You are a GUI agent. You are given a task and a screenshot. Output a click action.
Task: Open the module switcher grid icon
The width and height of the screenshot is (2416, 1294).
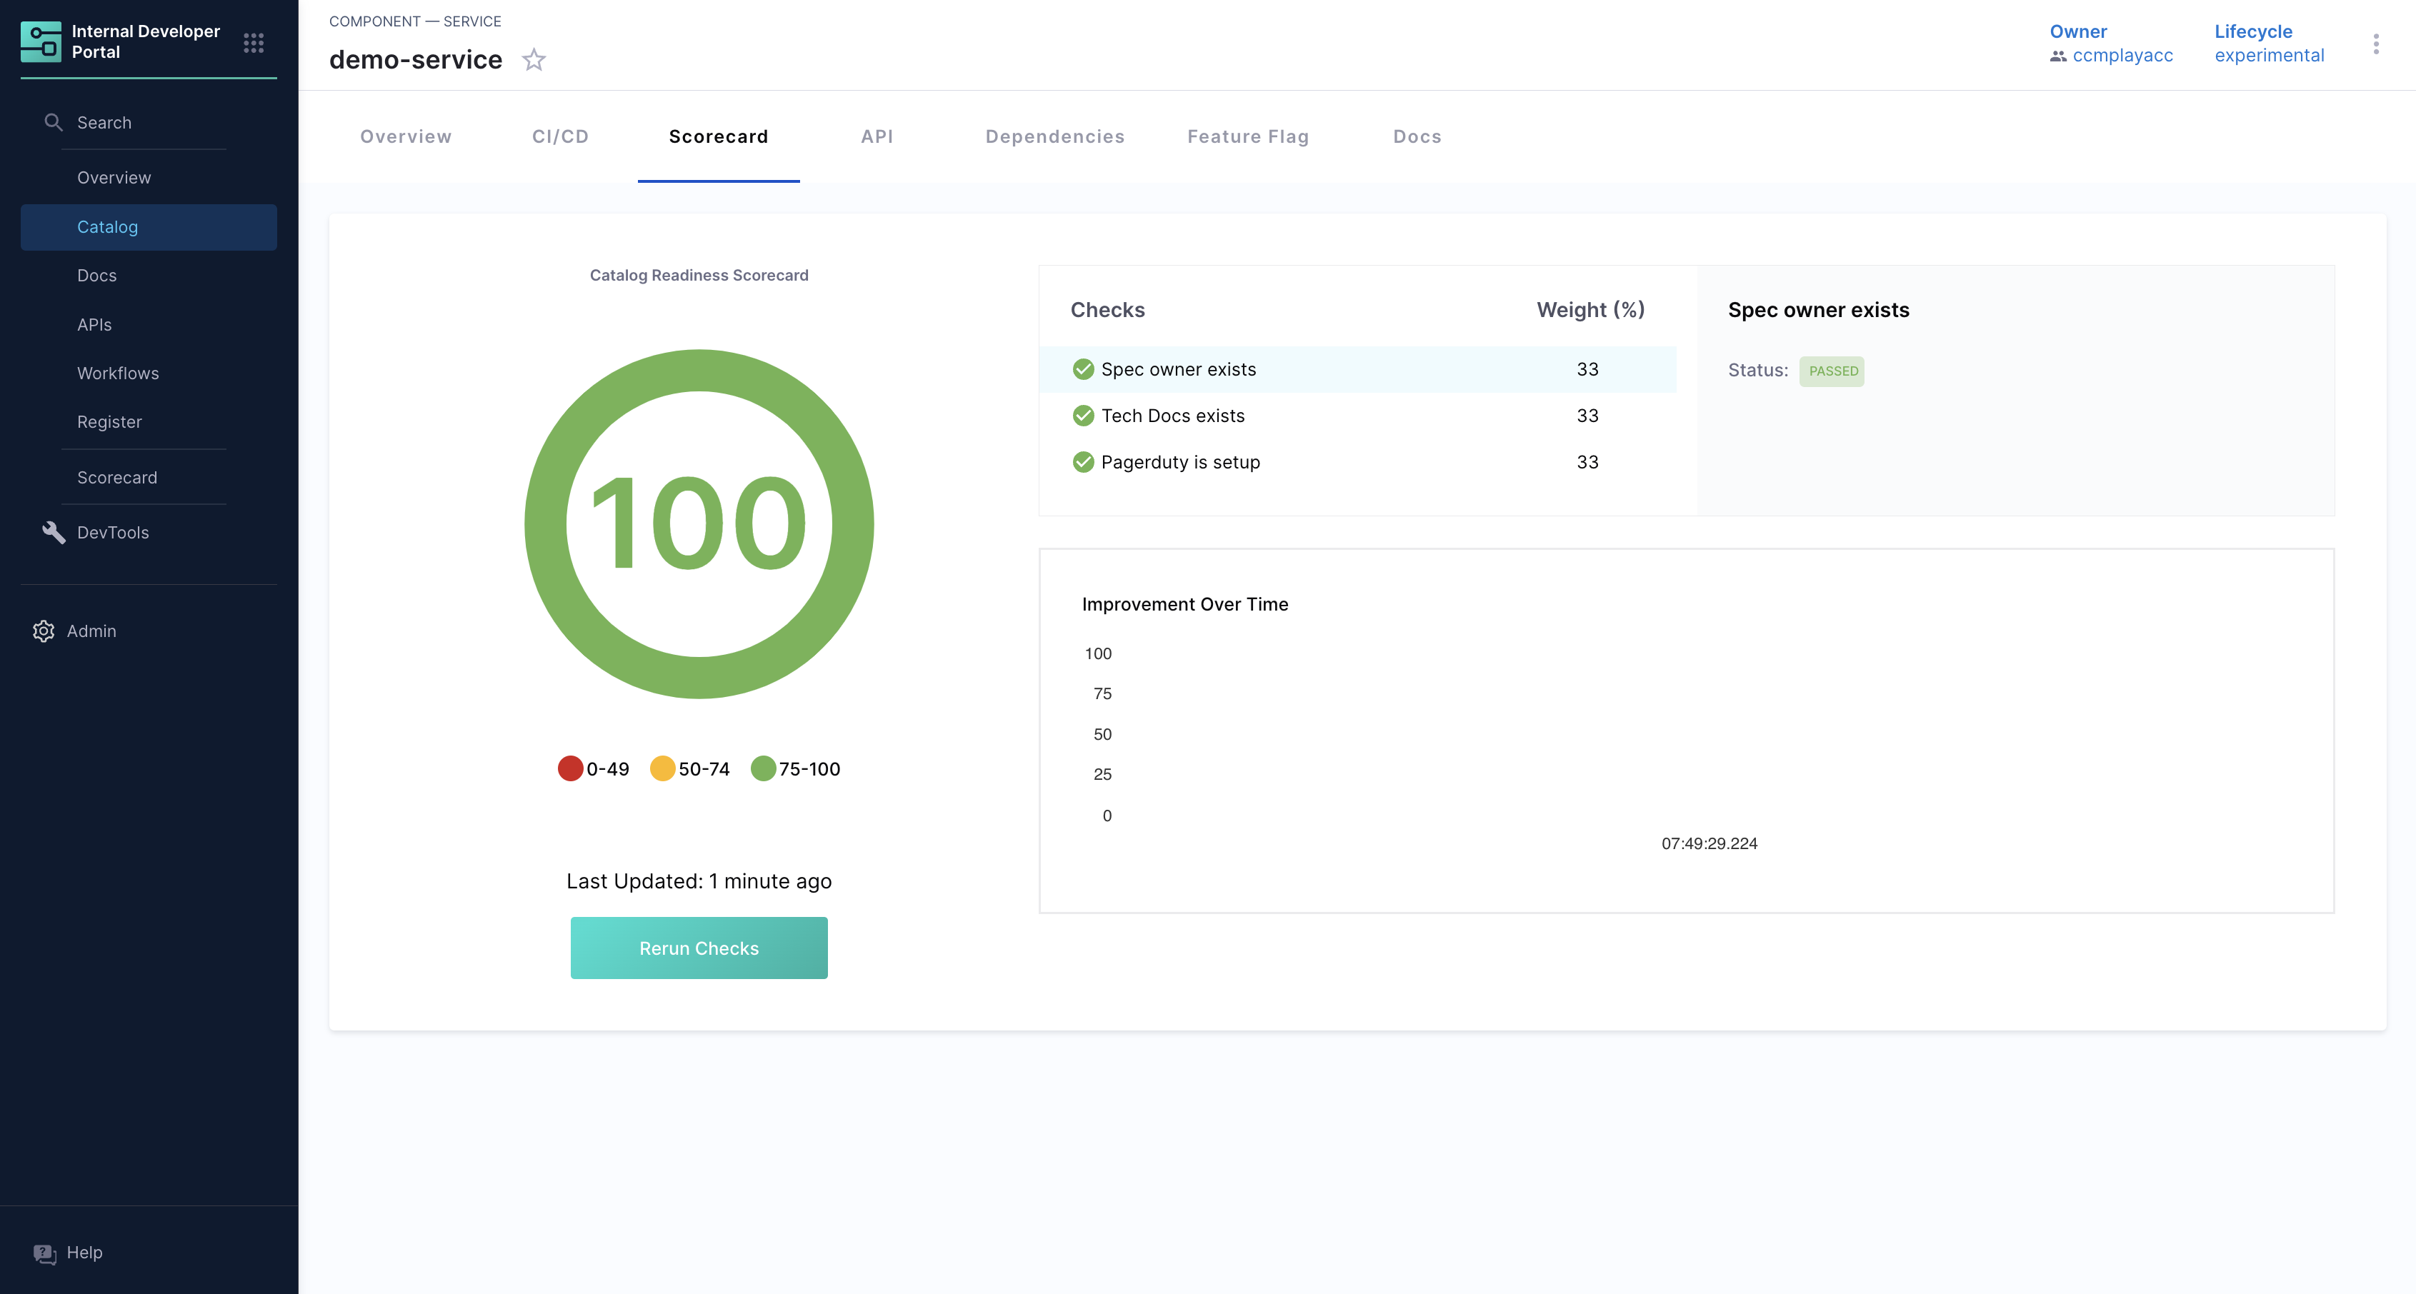tap(253, 43)
